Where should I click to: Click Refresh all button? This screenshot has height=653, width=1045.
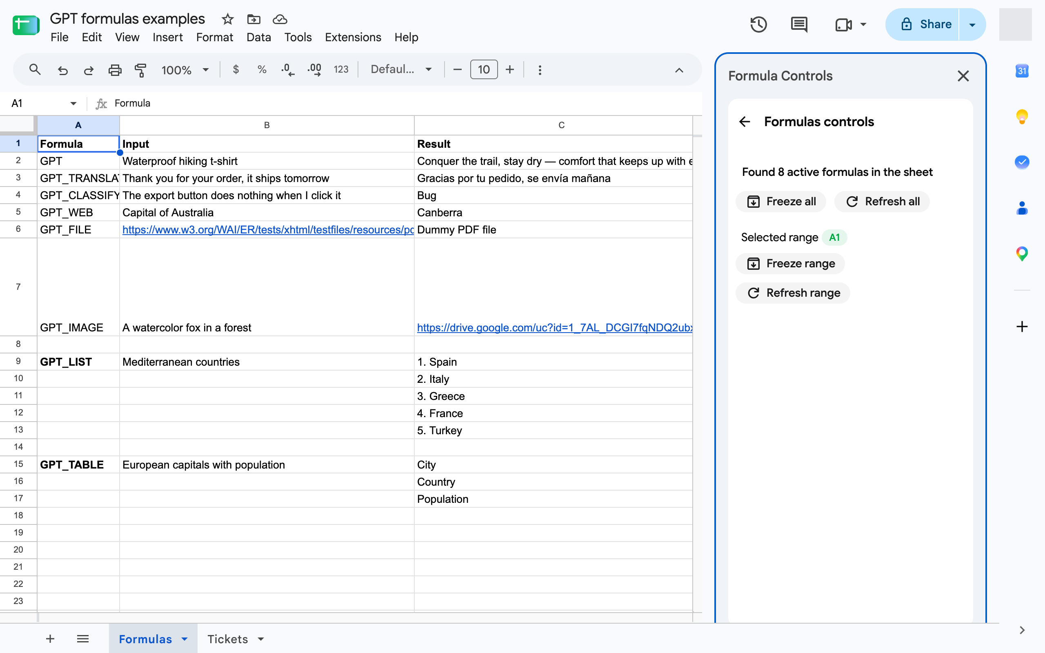coord(882,202)
